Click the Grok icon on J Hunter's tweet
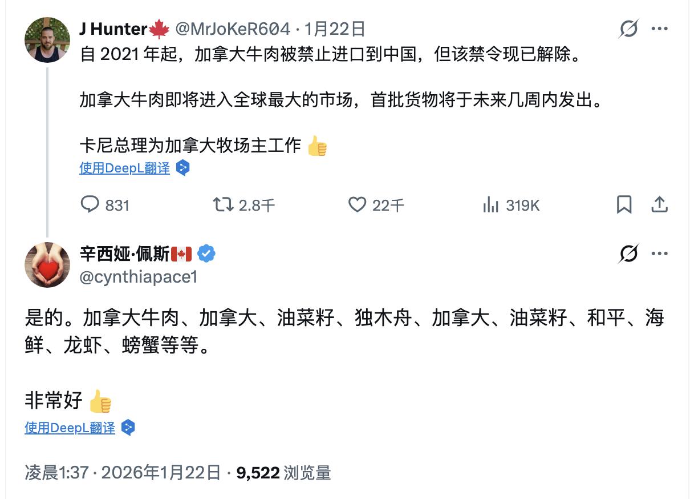Screen dimensions: 690x499 pyautogui.click(x=628, y=28)
